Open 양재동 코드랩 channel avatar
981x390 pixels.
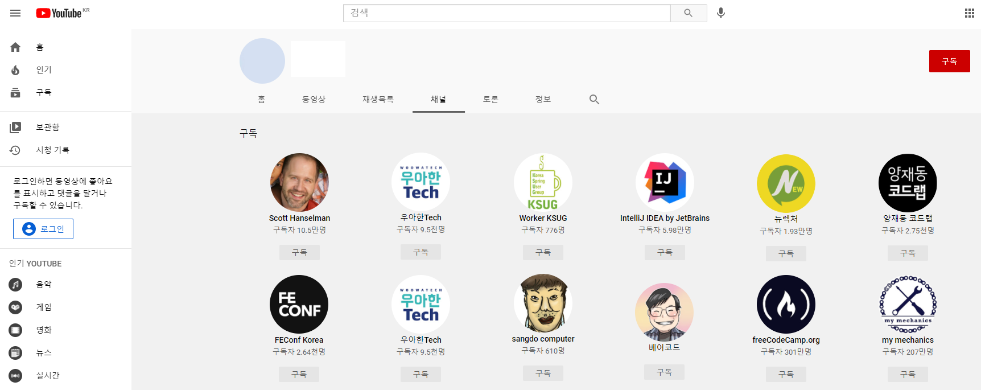click(908, 183)
